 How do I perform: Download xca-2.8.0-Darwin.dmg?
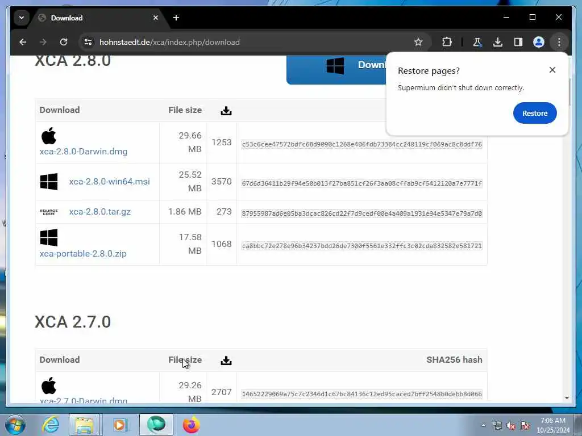coord(84,152)
